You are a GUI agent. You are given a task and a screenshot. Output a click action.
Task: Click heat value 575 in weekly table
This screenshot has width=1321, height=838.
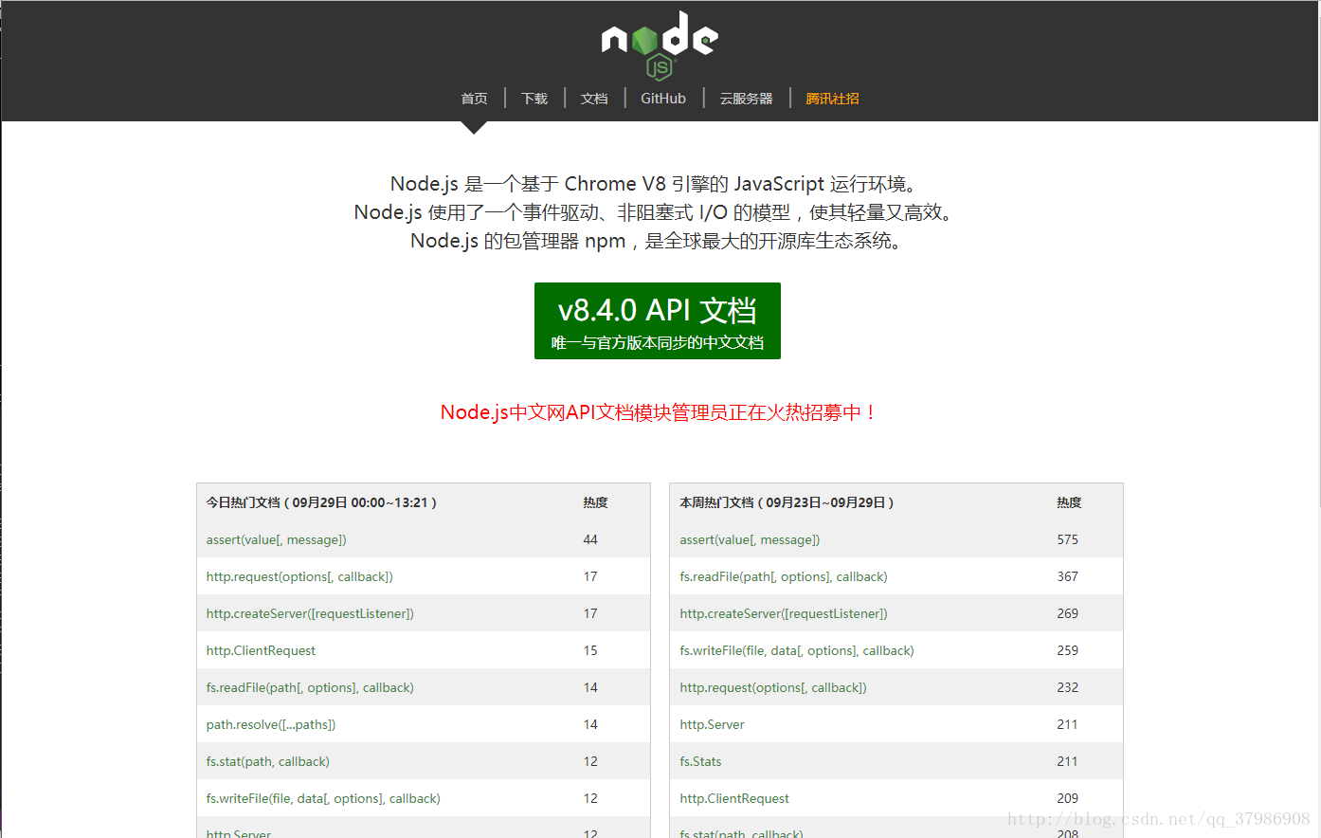point(1068,539)
